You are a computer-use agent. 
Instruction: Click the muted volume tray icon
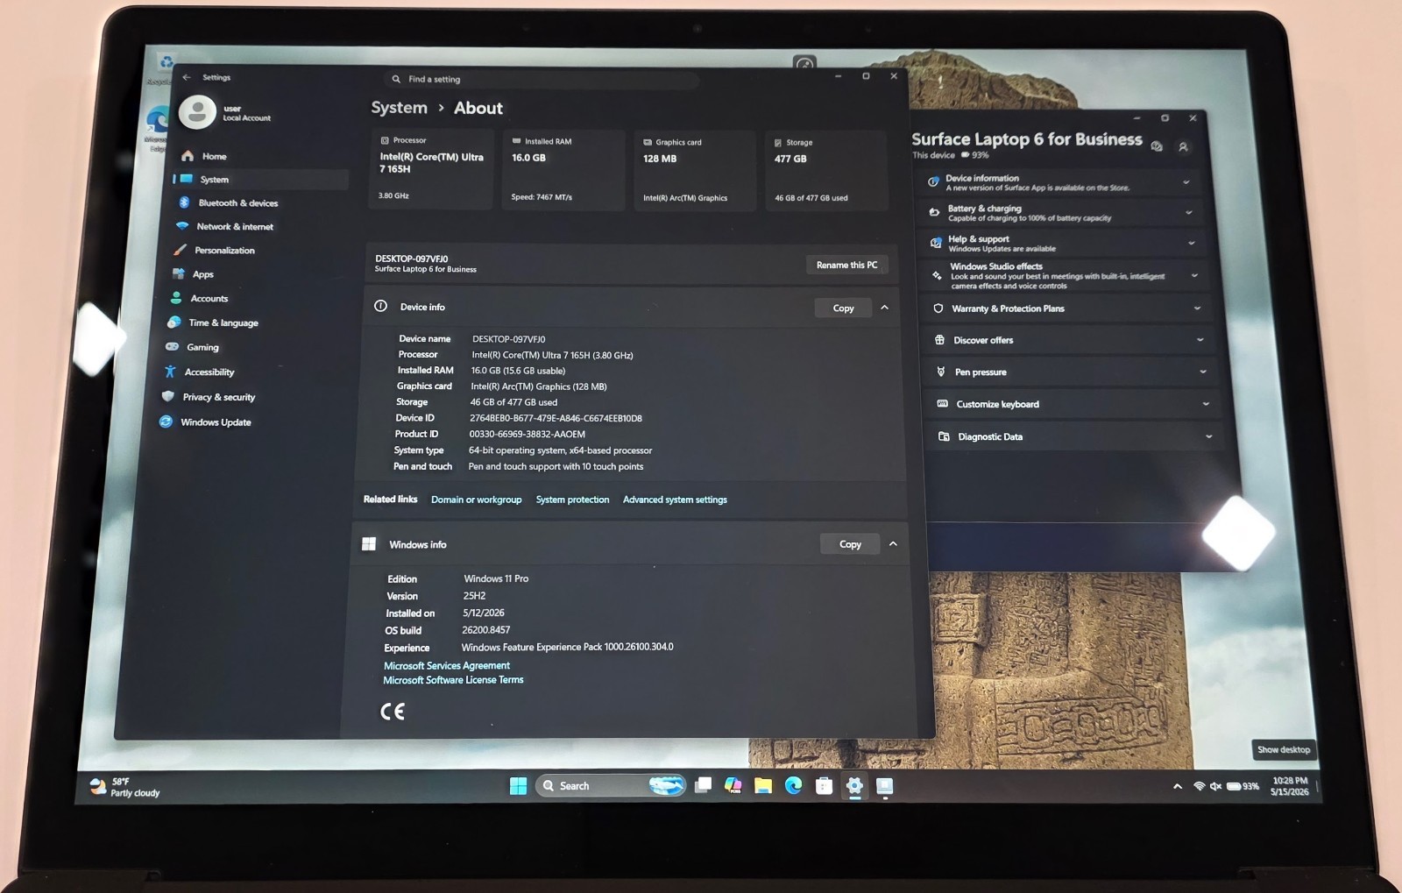click(1215, 786)
